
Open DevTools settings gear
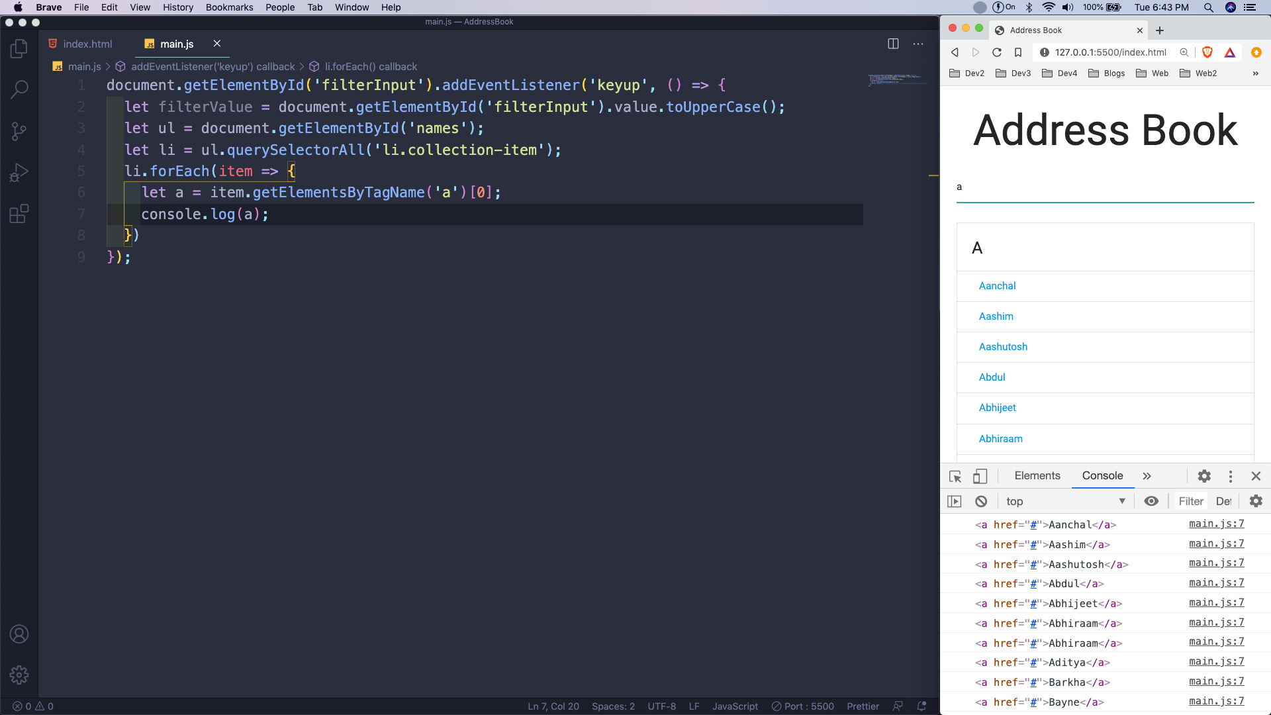pyautogui.click(x=1204, y=476)
